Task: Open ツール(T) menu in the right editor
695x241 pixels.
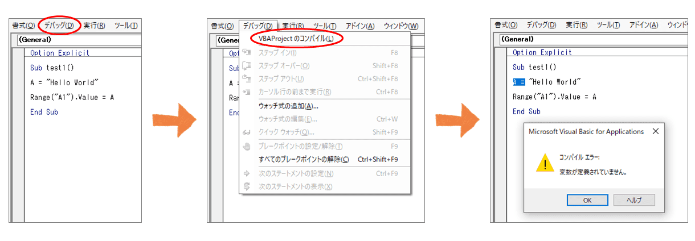Action: pyautogui.click(x=608, y=25)
